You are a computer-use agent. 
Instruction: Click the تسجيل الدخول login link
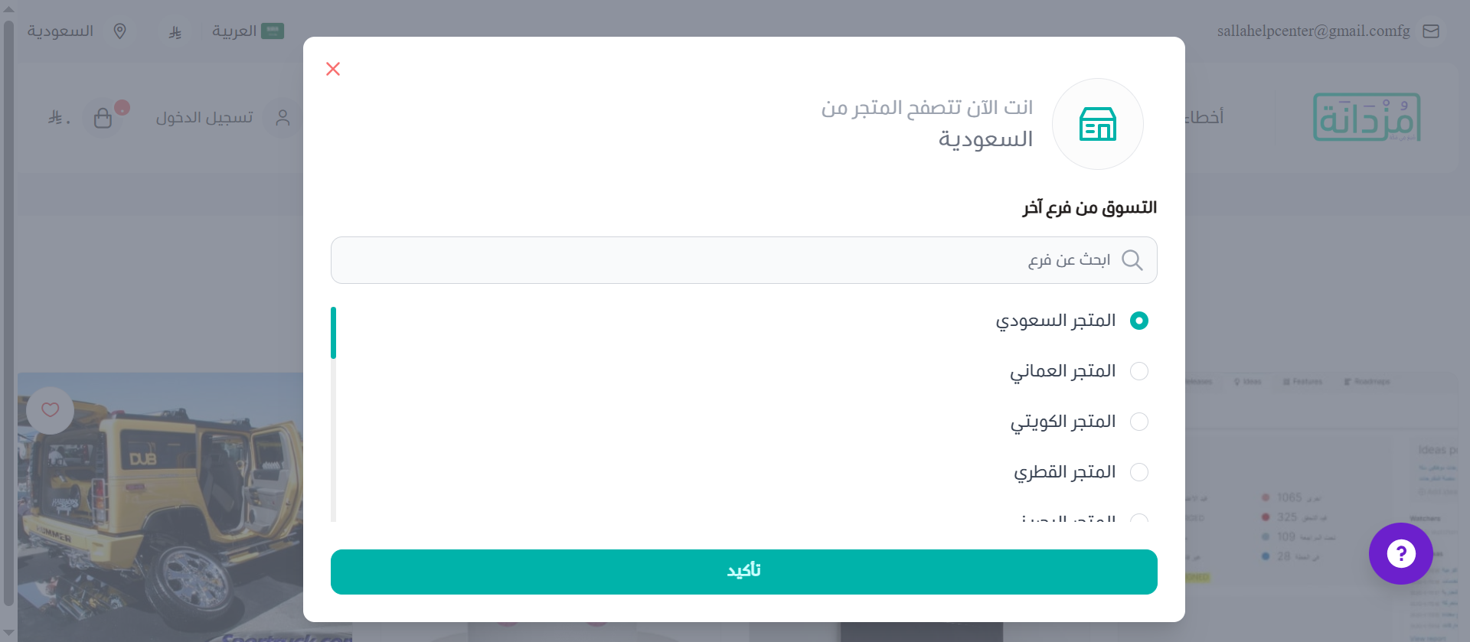tap(204, 118)
